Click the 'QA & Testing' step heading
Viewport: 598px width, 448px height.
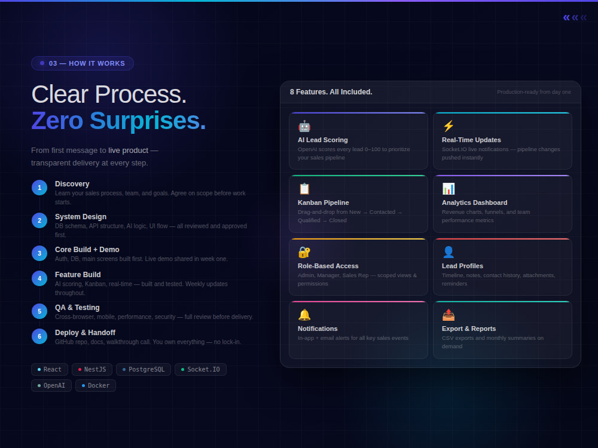tap(77, 307)
